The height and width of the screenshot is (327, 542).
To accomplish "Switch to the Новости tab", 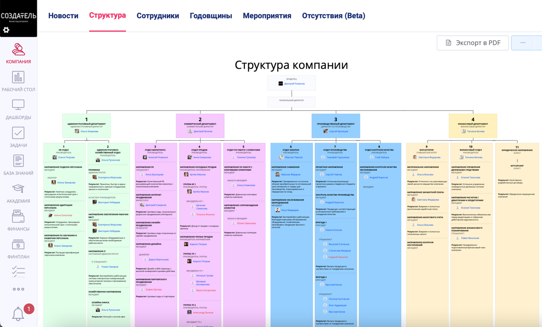I will point(63,16).
